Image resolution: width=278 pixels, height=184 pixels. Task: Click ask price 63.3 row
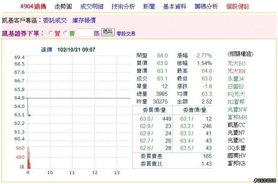(196, 133)
